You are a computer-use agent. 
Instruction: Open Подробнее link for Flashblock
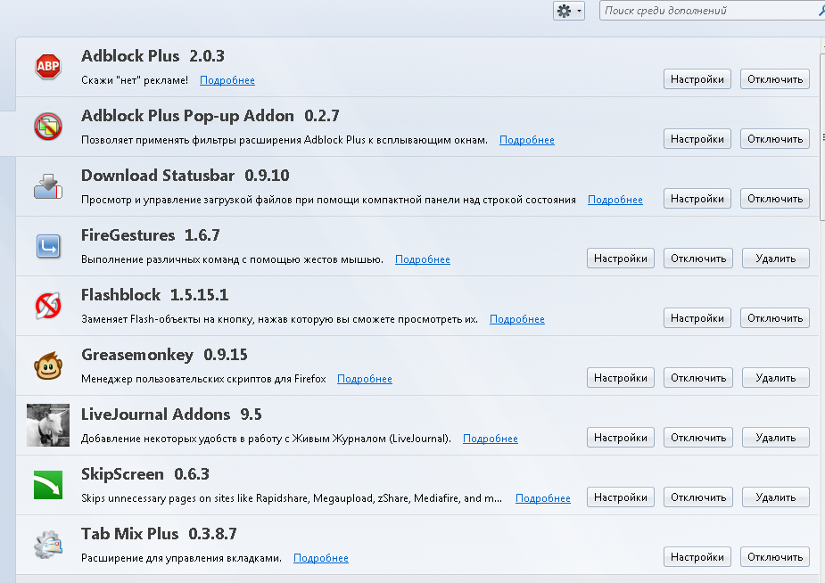coord(517,319)
